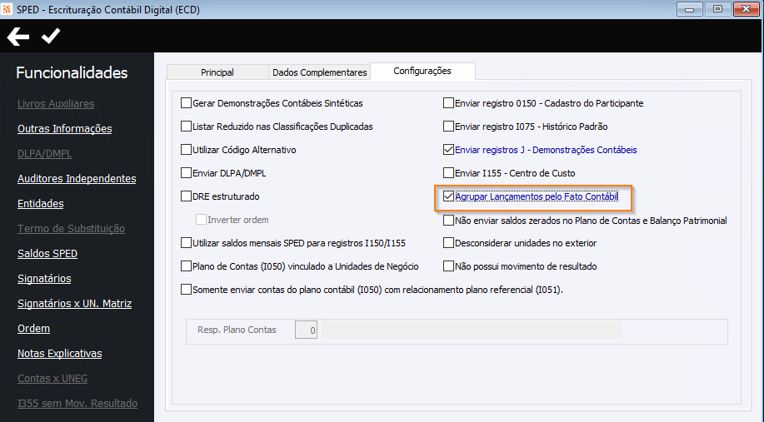Toggle Utilizar Código Alternativo checkbox
Screen dimensions: 764x422
tap(186, 150)
